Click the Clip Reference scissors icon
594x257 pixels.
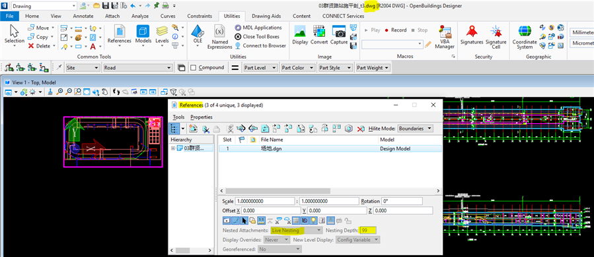pyautogui.click(x=205, y=128)
